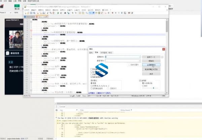
Task: Collapse the fold marker at line 2
Action: [x=31, y=22]
